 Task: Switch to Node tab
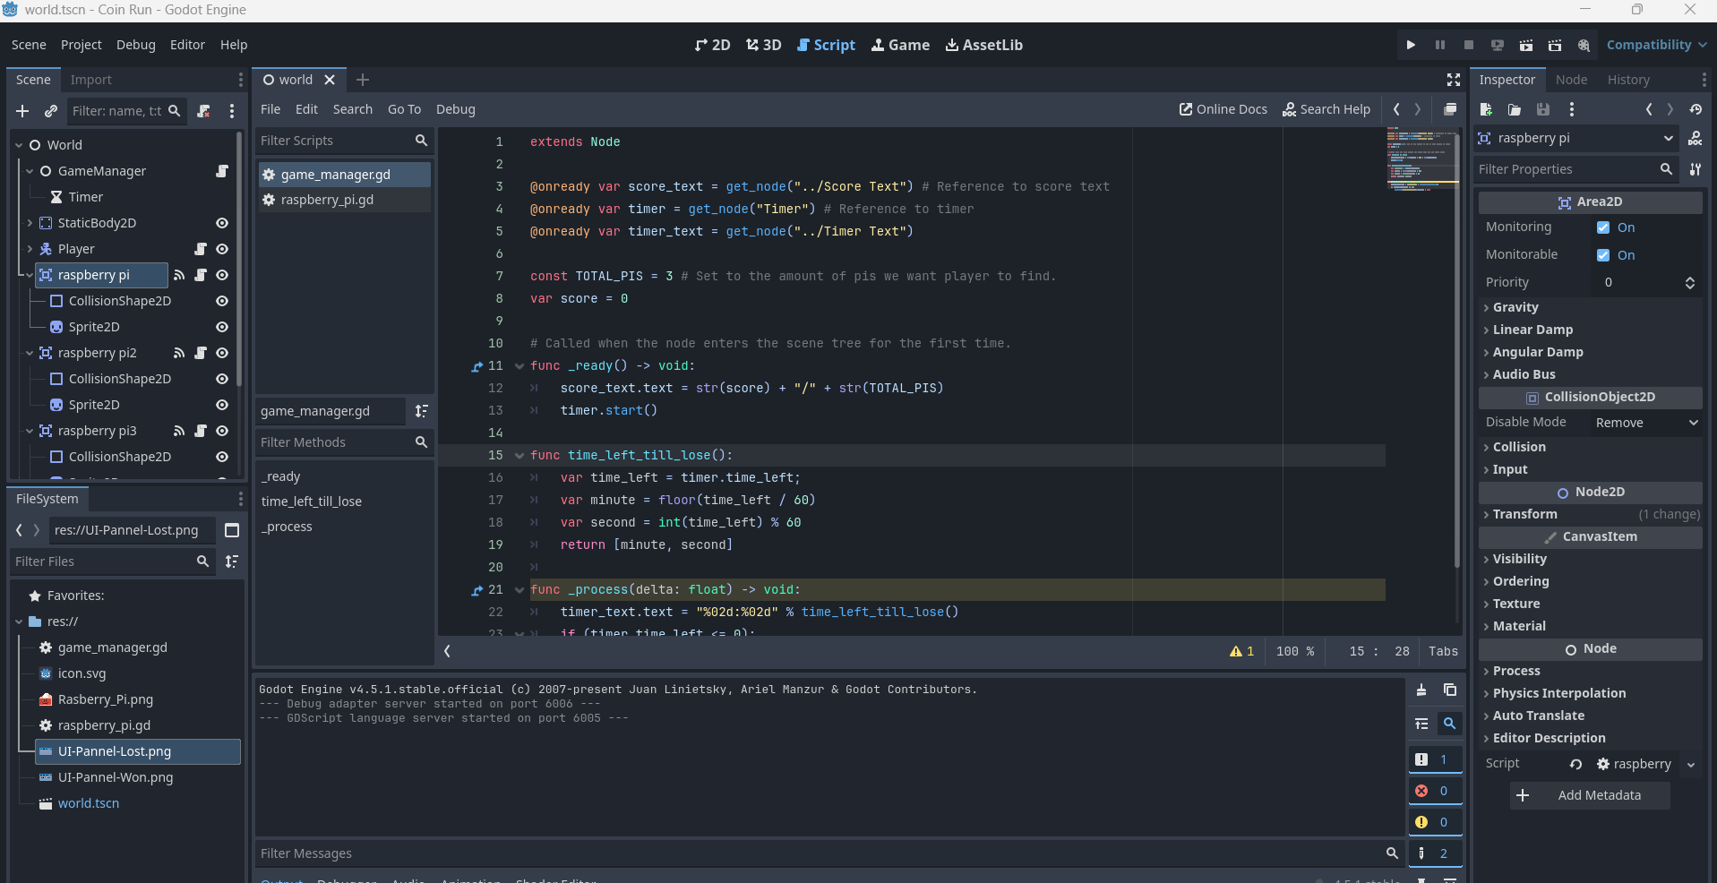[x=1571, y=80]
